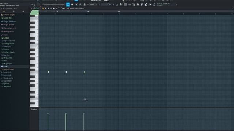Choose the Select marquee tool in piano roll

click(59, 8)
